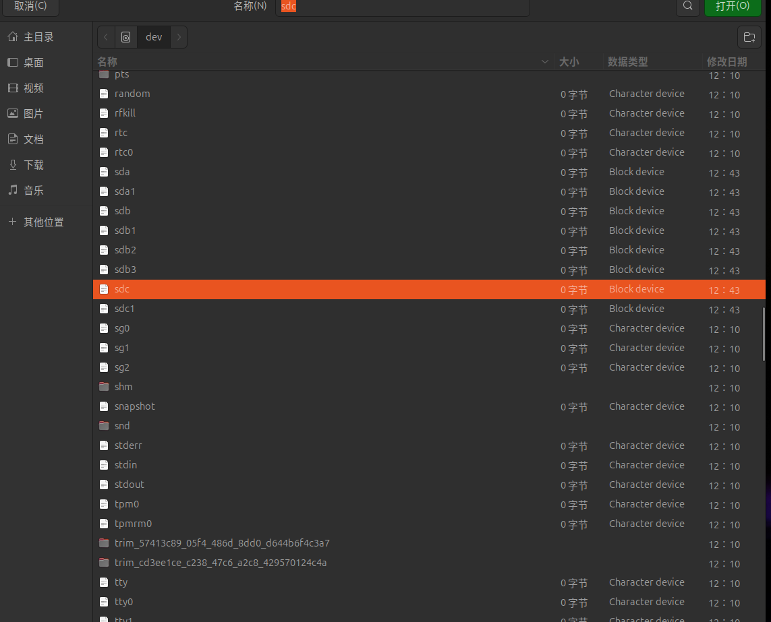Click the file list vertical scrollbar

[x=764, y=334]
